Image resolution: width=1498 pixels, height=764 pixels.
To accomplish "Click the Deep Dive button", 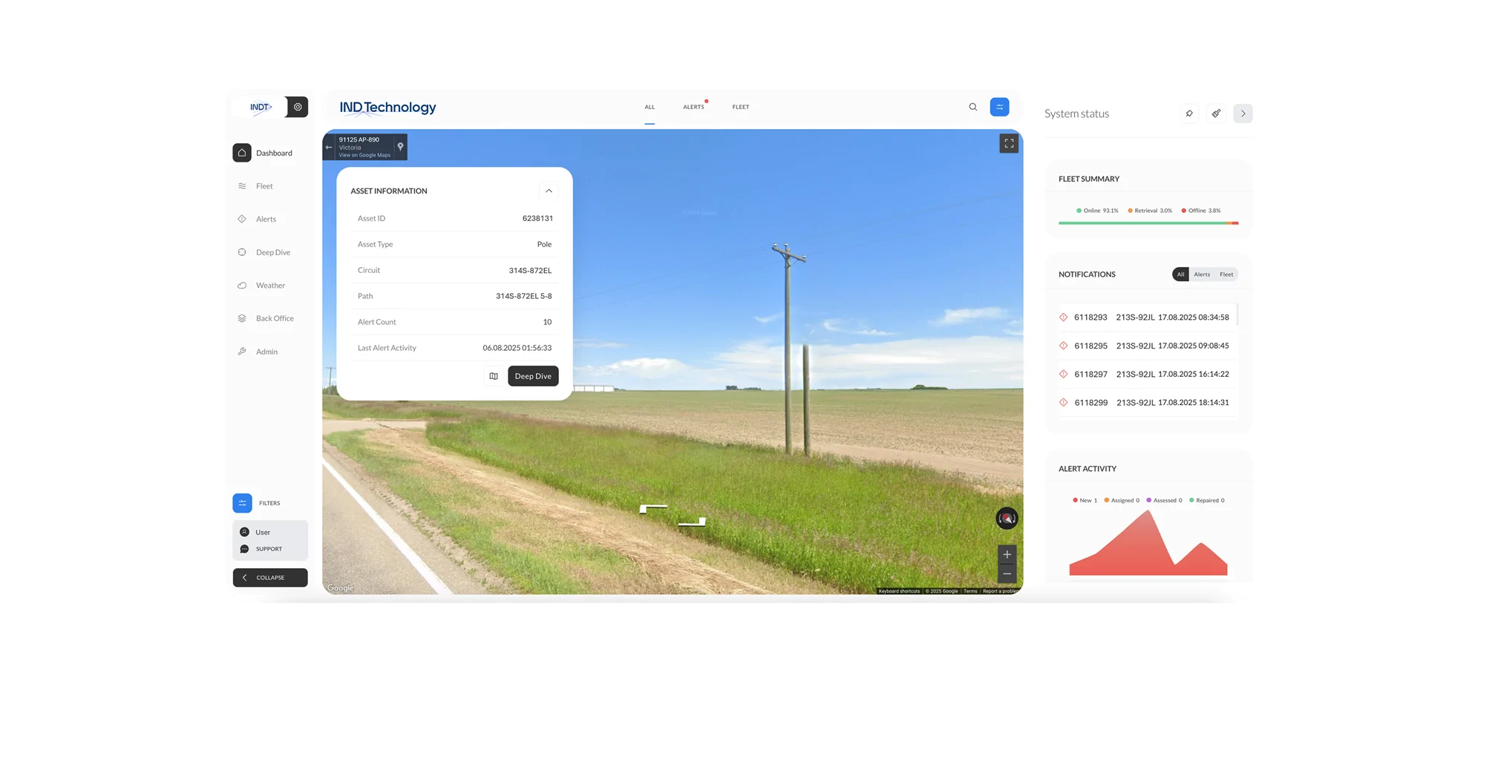I will coord(533,376).
